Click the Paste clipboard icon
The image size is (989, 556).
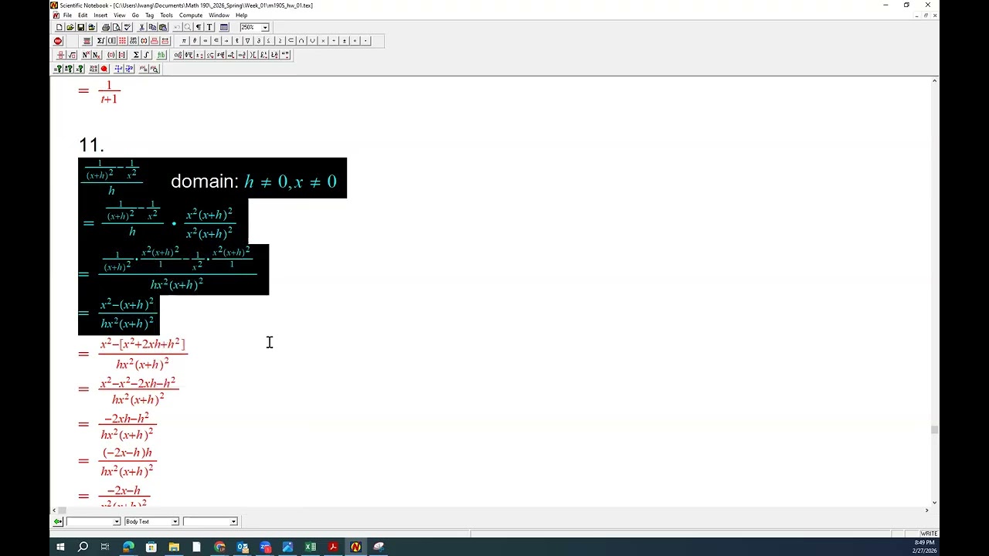[163, 27]
